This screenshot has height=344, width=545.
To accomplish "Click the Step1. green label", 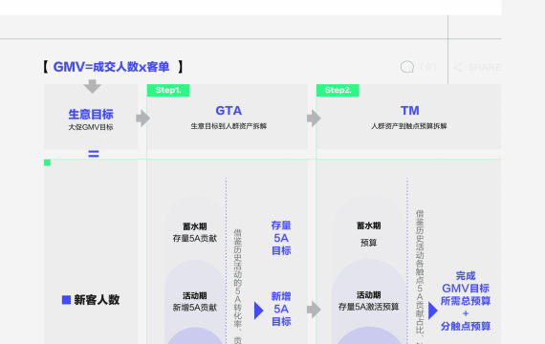I will (x=168, y=91).
